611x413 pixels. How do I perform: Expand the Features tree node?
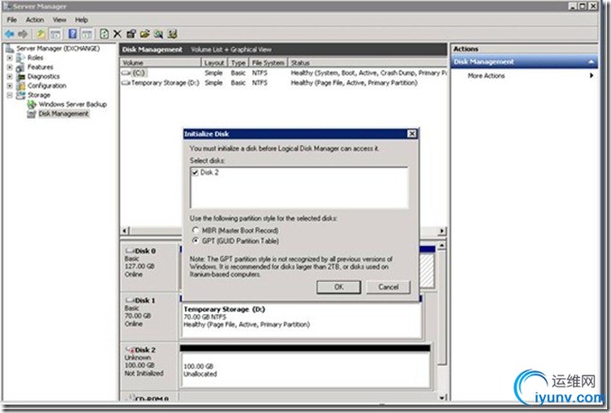(9, 67)
